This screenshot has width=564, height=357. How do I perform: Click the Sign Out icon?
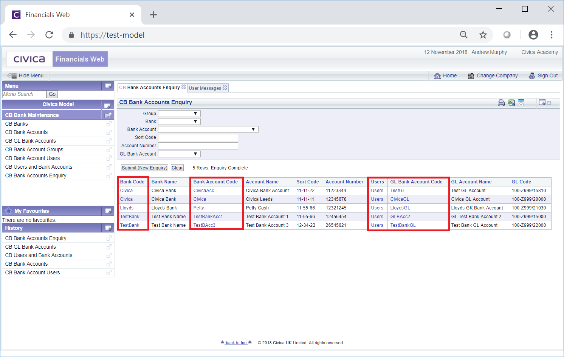click(x=532, y=75)
